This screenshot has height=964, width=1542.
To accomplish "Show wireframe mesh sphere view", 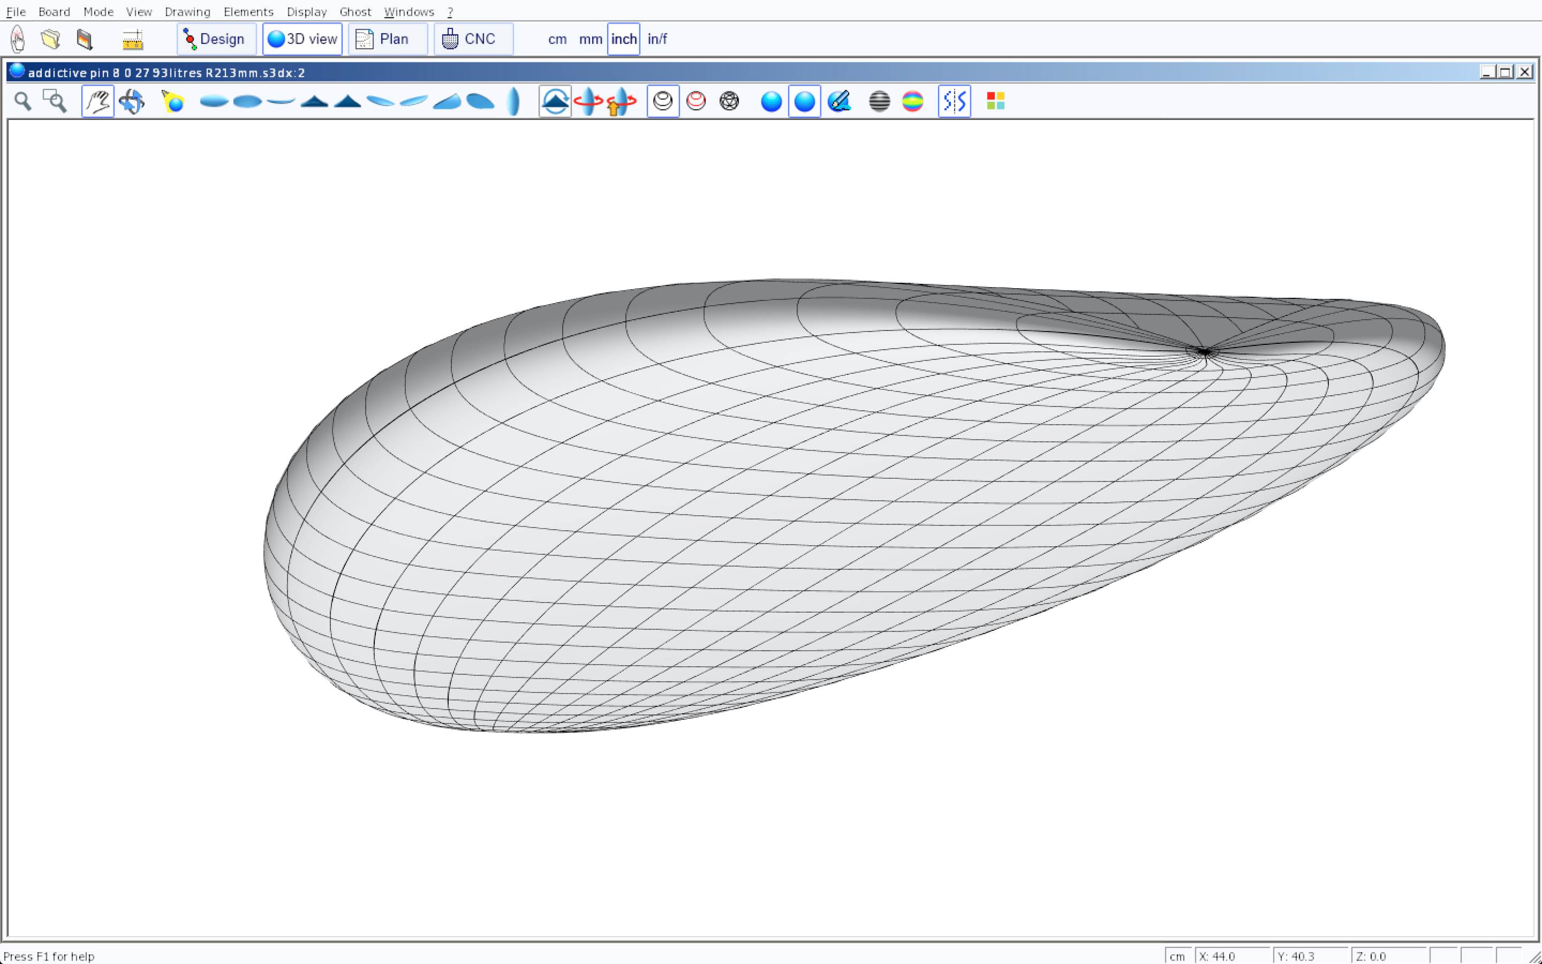I will tap(729, 101).
